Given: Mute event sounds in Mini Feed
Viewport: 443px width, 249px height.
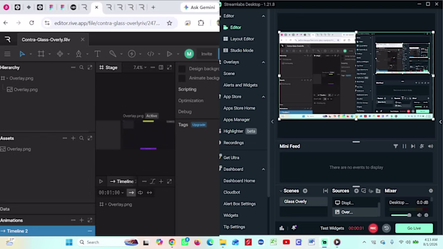Looking at the screenshot, I should [422, 146].
